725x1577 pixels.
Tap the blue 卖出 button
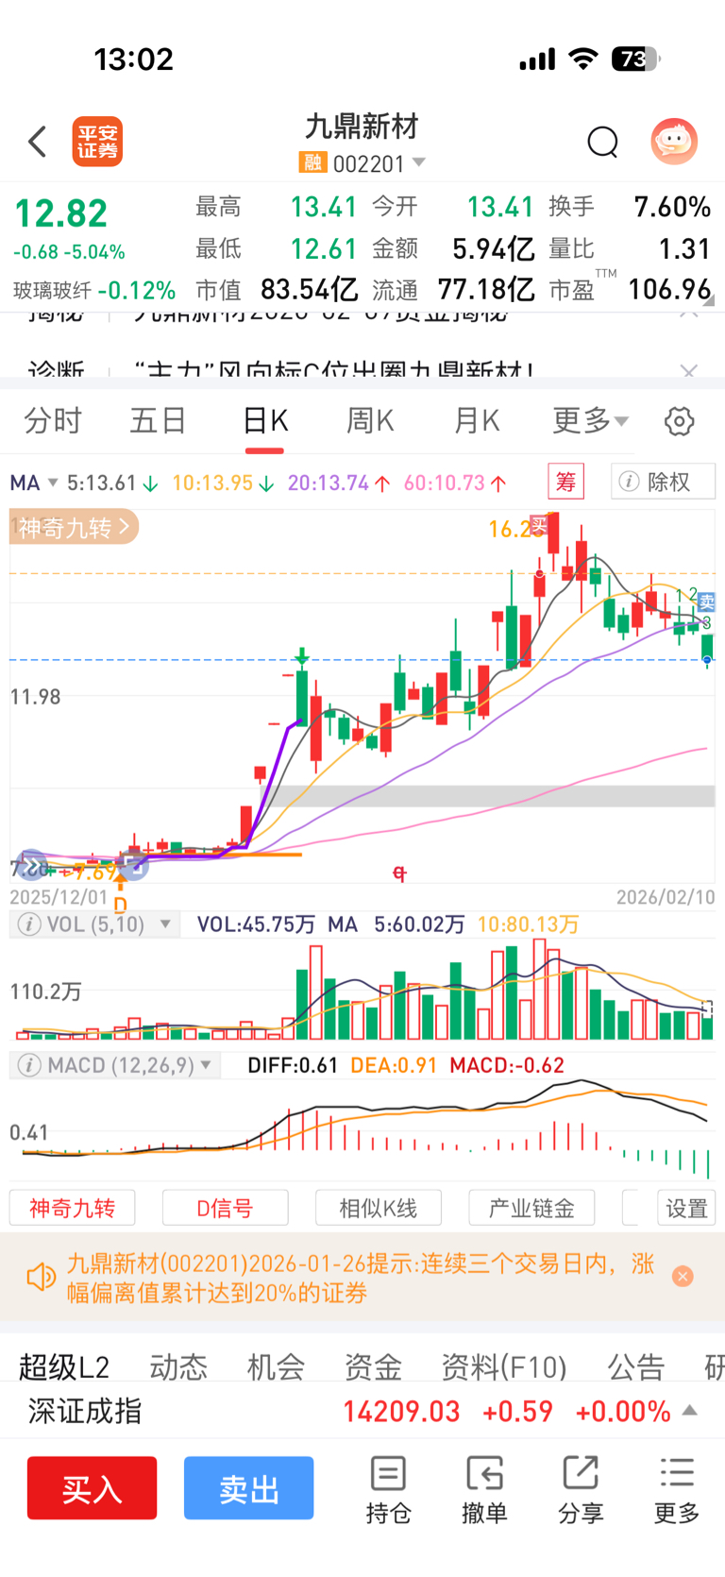coord(248,1487)
